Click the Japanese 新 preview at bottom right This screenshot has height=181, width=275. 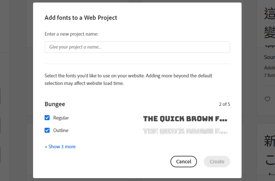pos(270,141)
